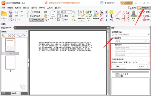Select the perimeter (周长) measure tool

point(146,16)
